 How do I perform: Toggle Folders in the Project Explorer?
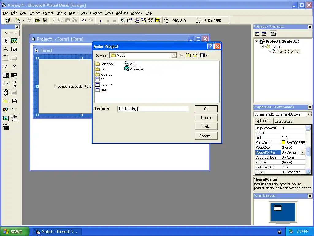point(273,34)
